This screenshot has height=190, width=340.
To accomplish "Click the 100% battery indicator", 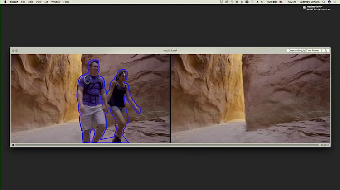I will coord(272,2).
